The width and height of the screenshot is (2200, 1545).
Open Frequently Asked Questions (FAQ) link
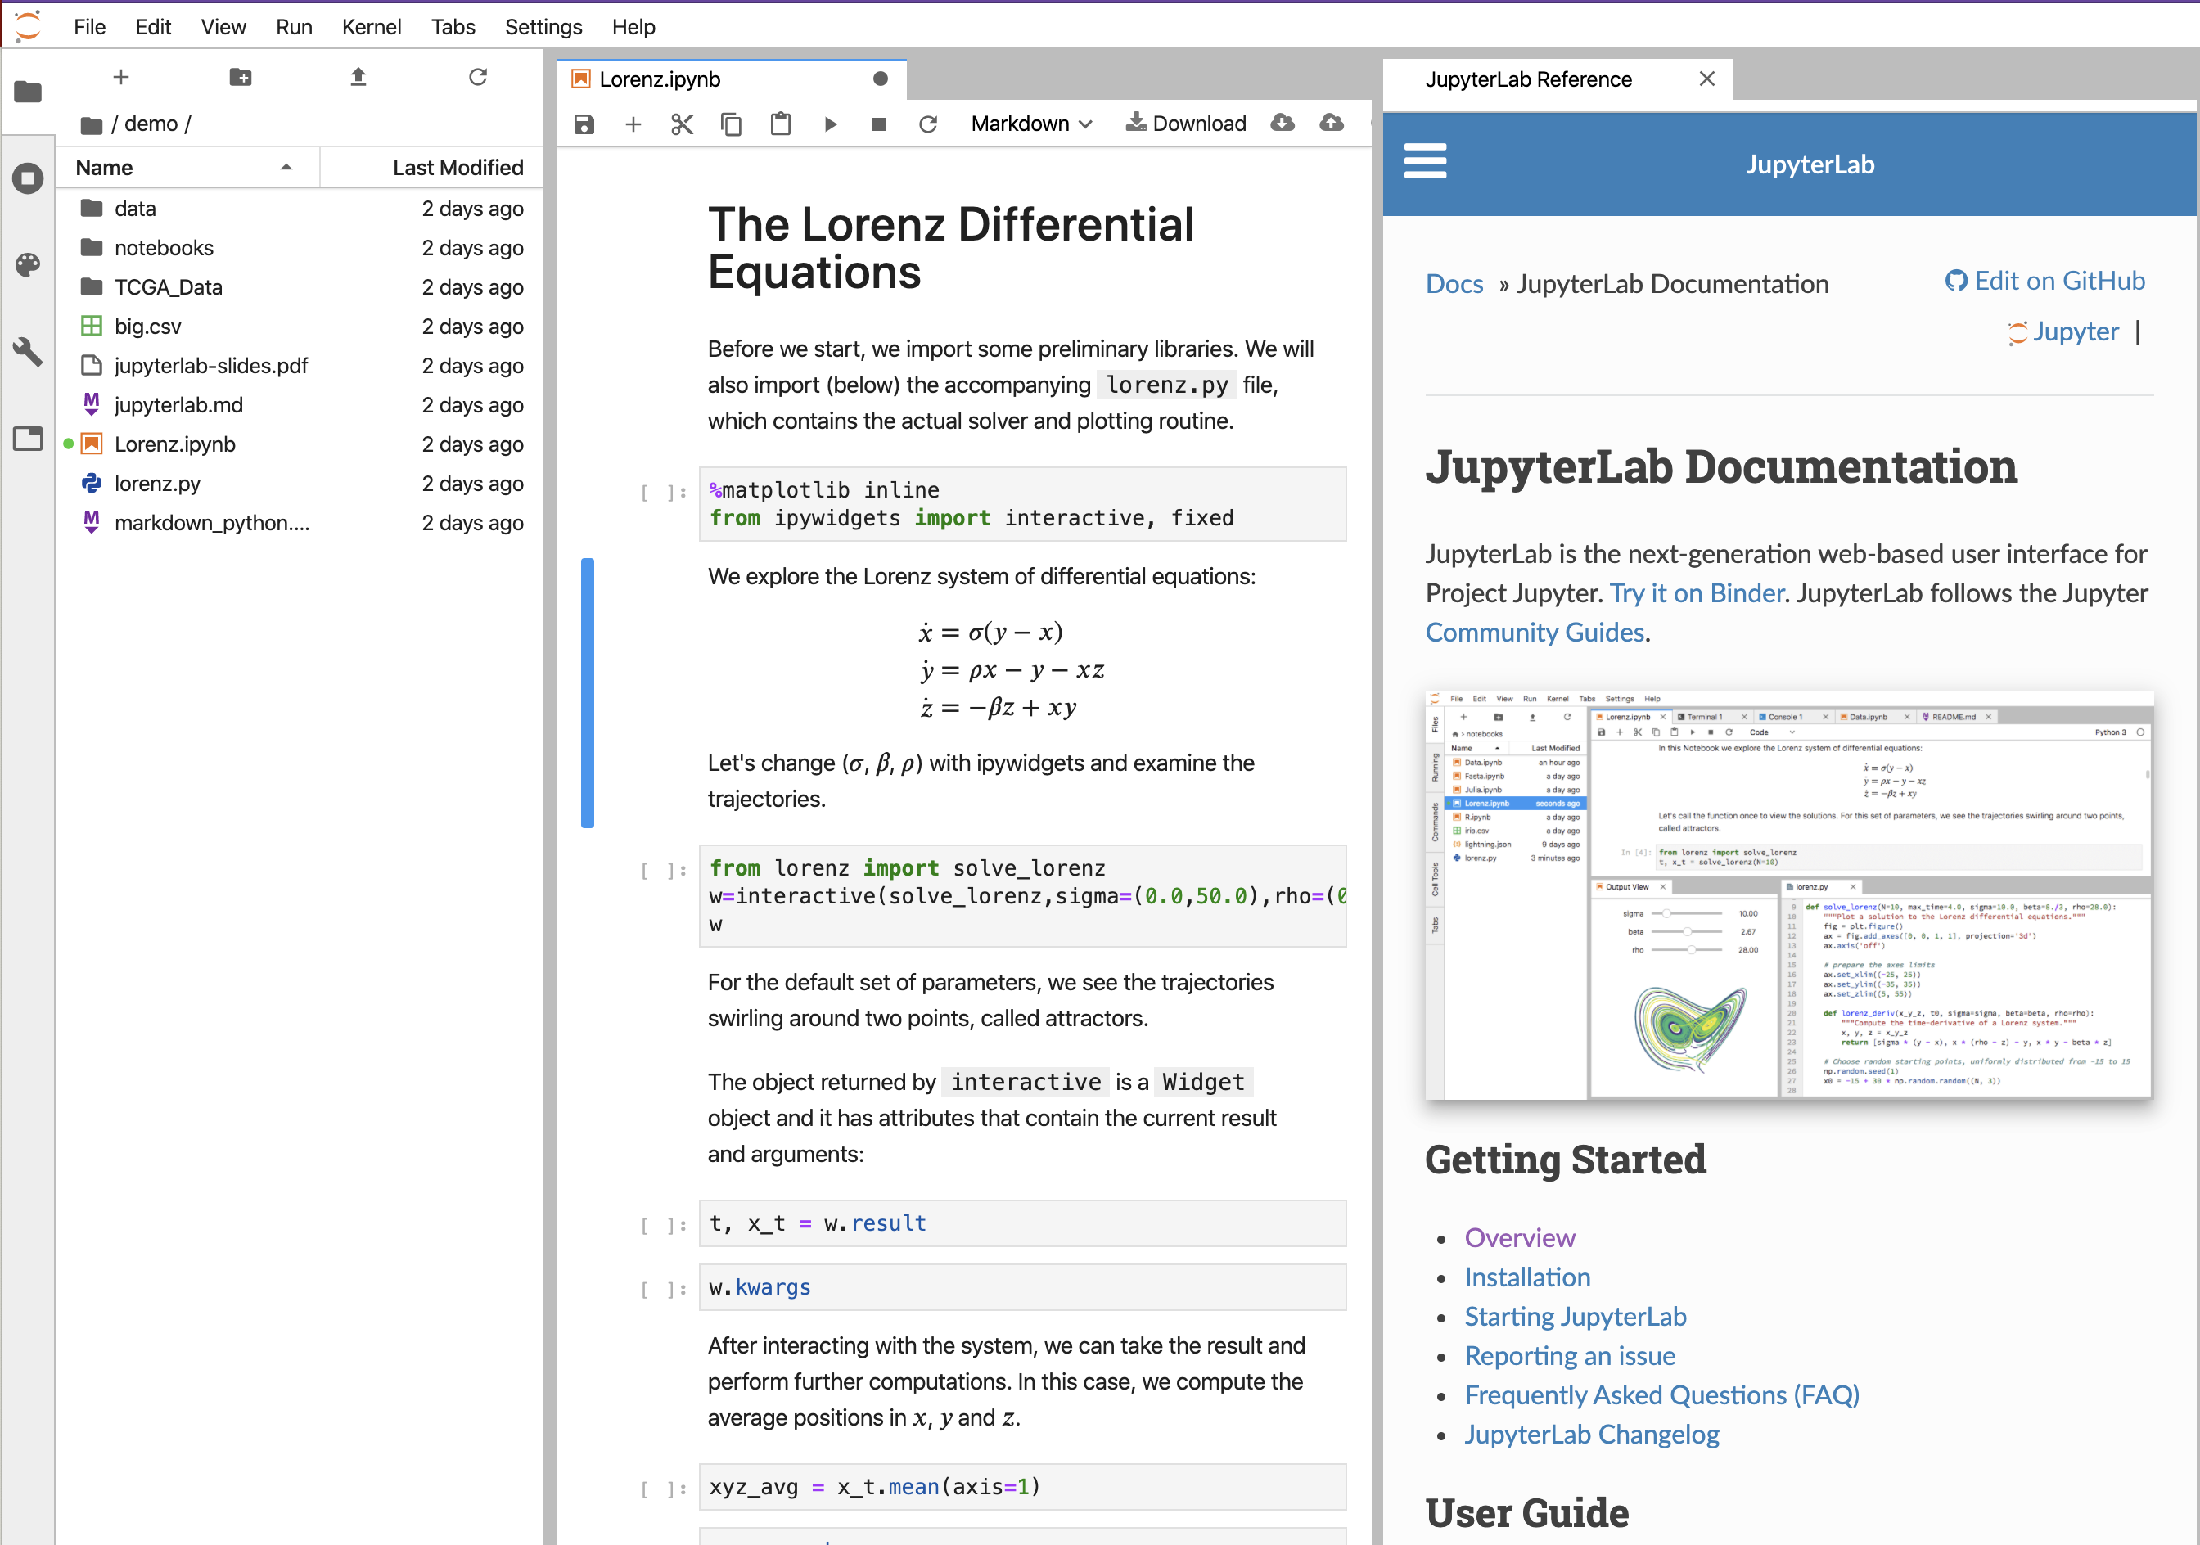(1661, 1395)
